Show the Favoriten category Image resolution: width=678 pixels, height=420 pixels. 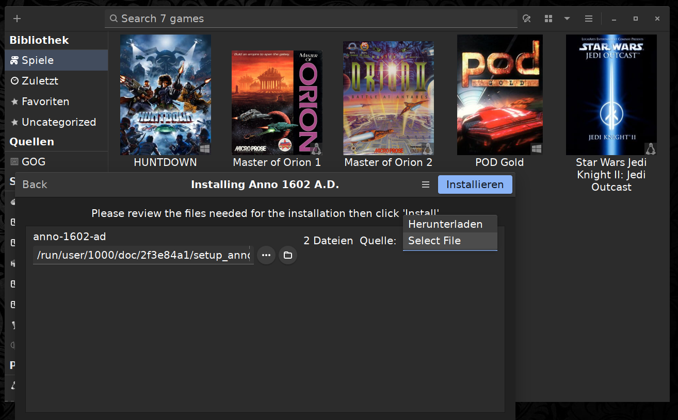pos(56,102)
